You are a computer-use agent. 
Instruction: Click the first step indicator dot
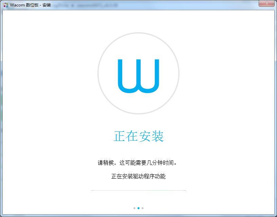tap(135, 208)
